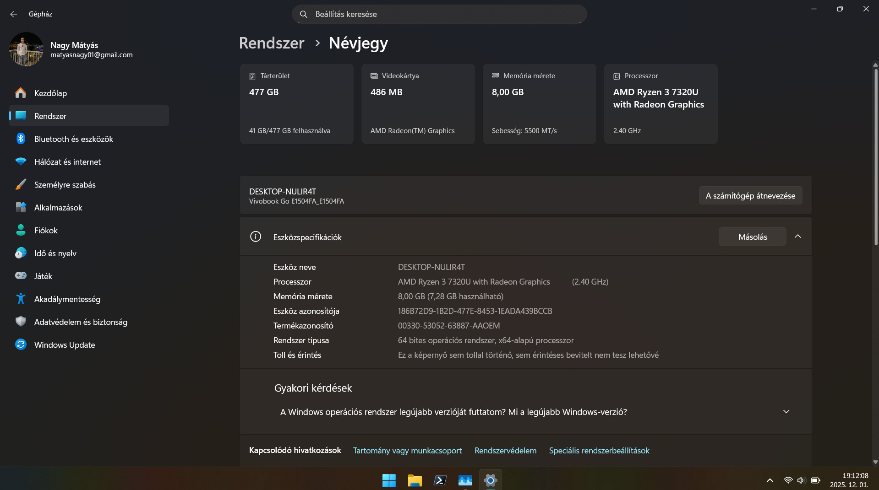
Task: Collapse the Eszközspecifikációk section
Action: [x=797, y=237]
